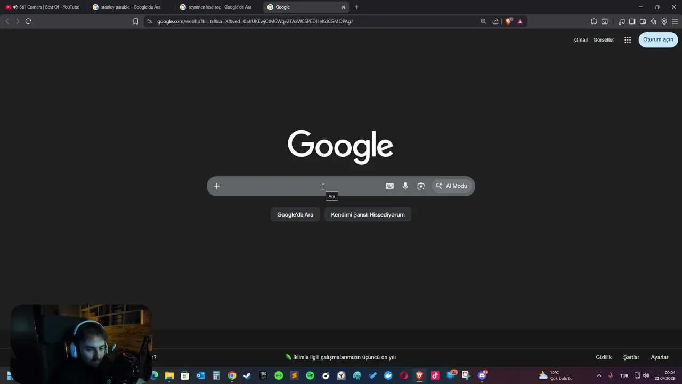Screen dimensions: 682x384
Task: Open Docker from taskbar
Action: 388,375
